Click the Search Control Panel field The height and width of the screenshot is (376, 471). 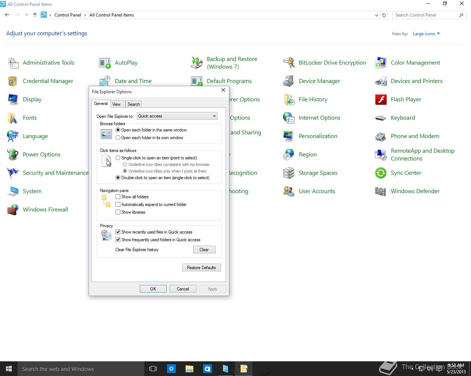tap(426, 15)
